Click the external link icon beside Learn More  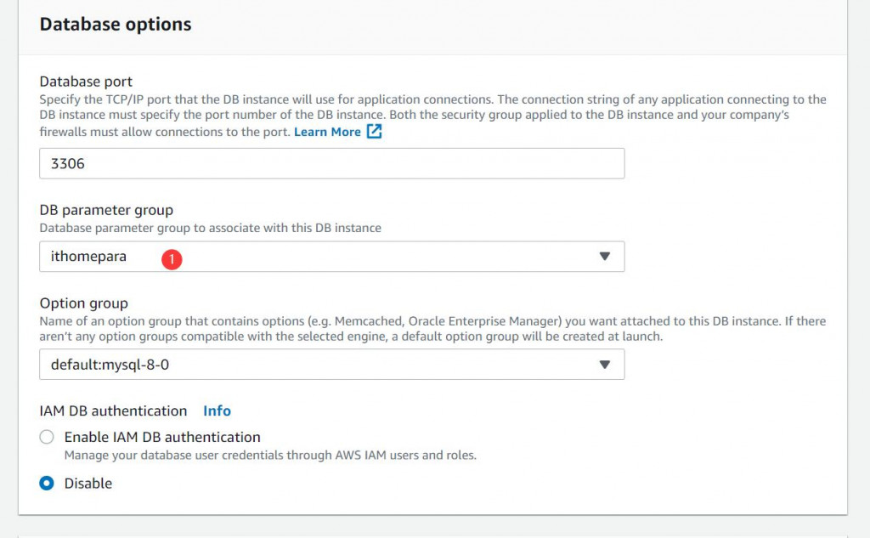[x=374, y=132]
